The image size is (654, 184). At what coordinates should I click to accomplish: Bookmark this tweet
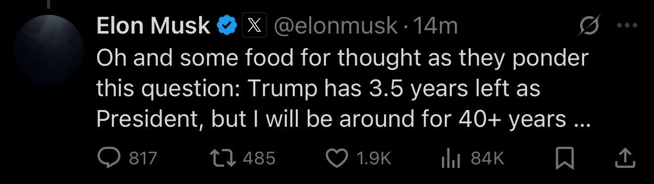[x=565, y=158]
